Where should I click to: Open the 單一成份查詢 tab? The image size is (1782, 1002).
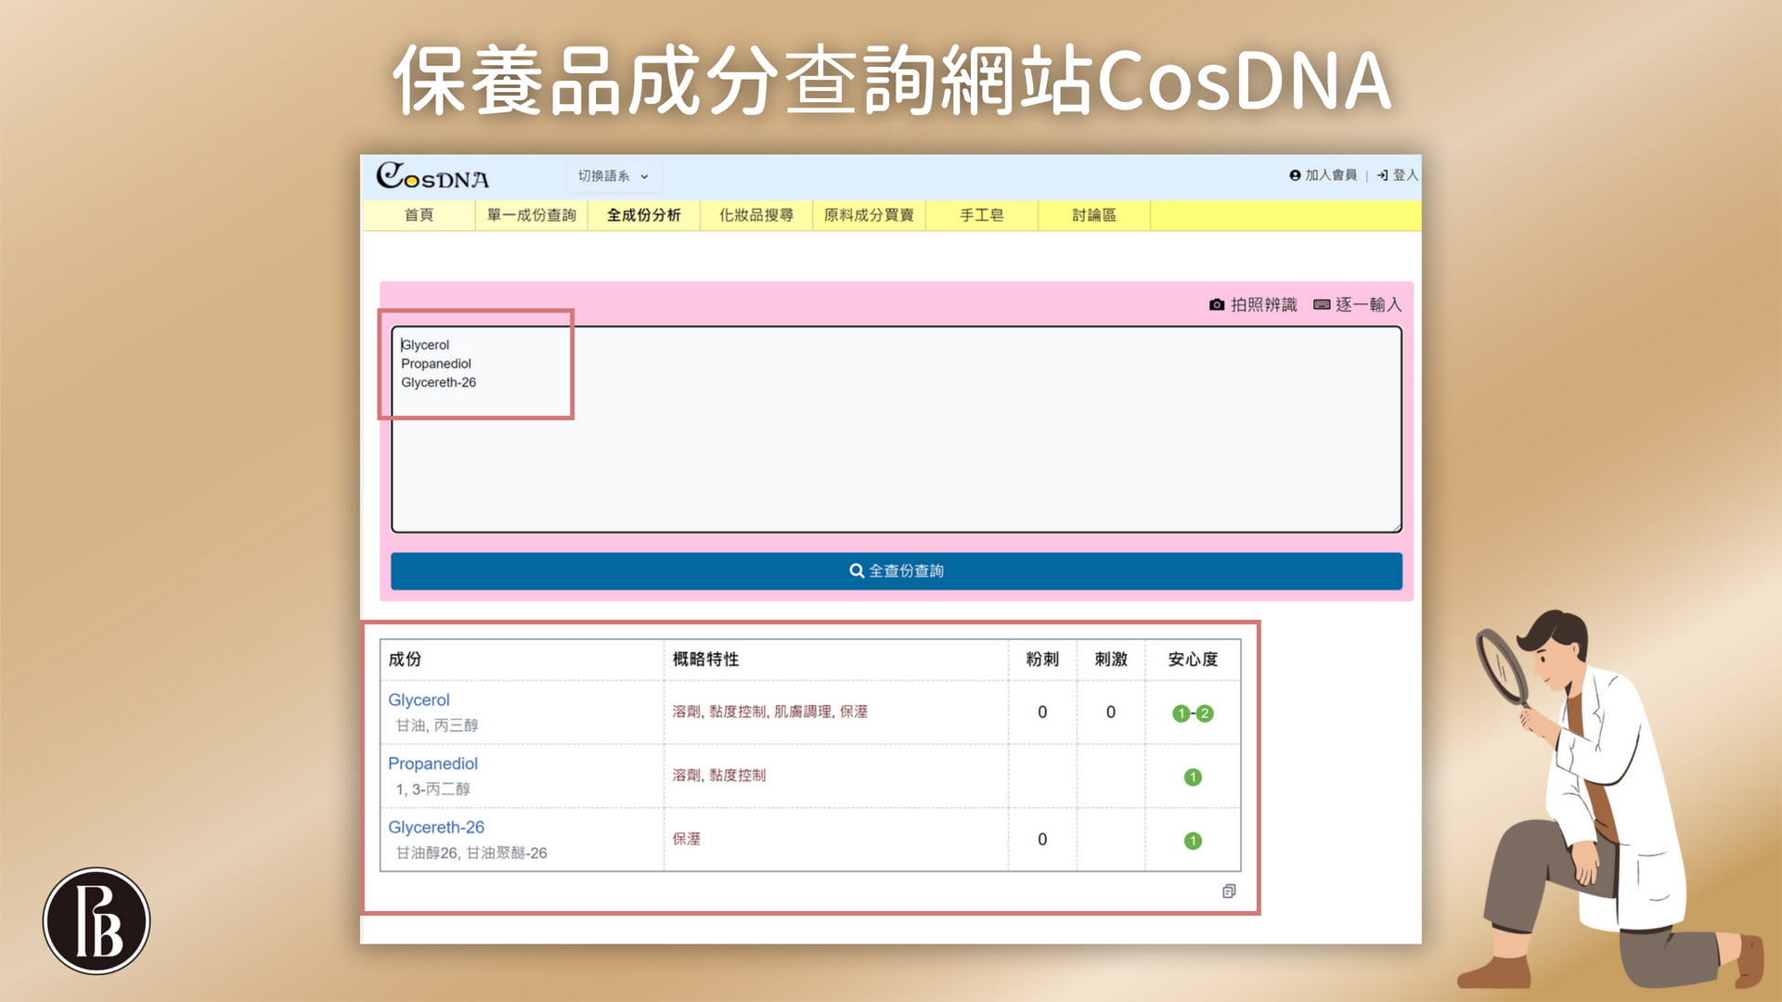click(532, 215)
